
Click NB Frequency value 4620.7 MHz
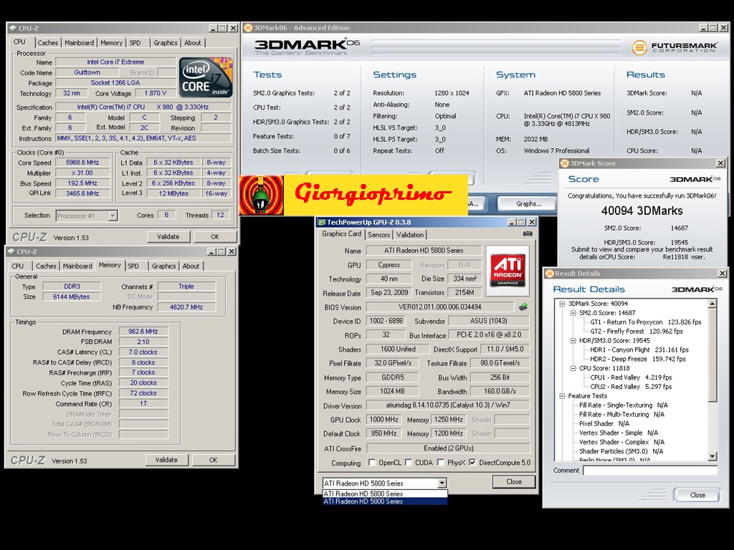[186, 307]
